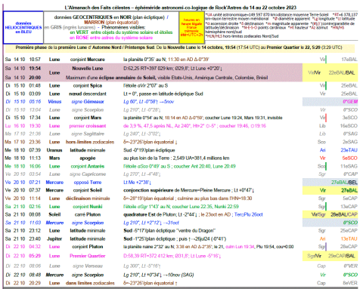The width and height of the screenshot is (363, 289).
Task: Select 'conjoint Nunki' event
Action: tap(88, 207)
